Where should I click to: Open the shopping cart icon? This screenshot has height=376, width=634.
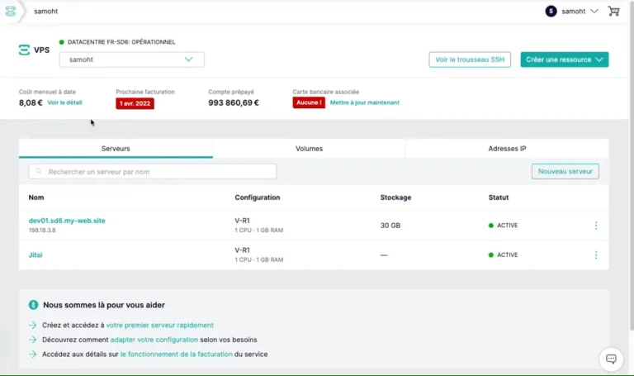(x=613, y=12)
